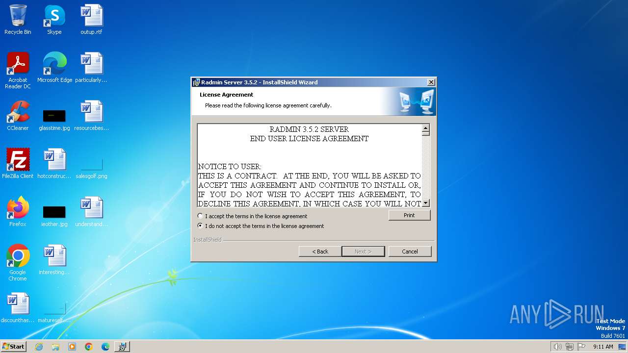Select the 'discounthas...' Word document icon

pyautogui.click(x=18, y=308)
